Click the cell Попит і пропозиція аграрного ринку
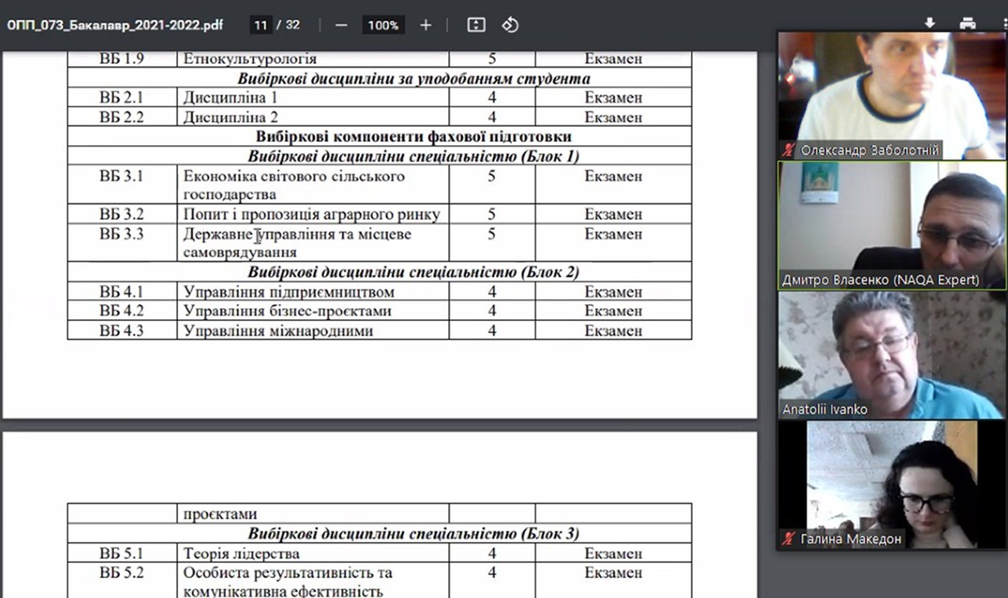The height and width of the screenshot is (598, 1008). [311, 214]
